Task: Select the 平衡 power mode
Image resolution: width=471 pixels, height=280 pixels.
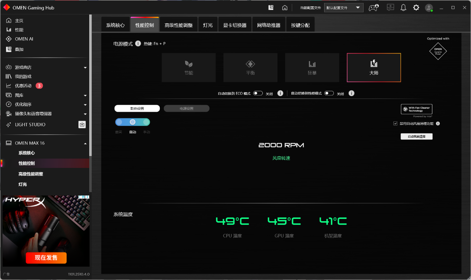Action: point(250,67)
